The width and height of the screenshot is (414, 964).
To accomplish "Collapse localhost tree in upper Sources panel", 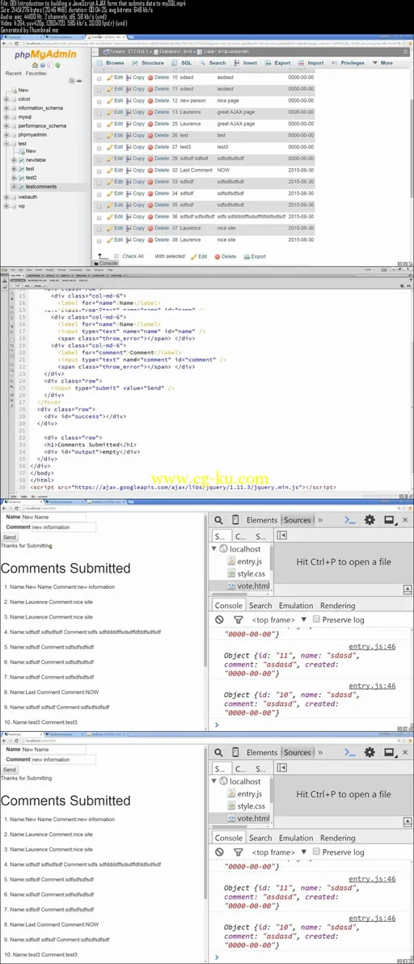I will [x=214, y=548].
